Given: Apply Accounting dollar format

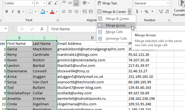Looking at the screenshot, I should coord(137,12).
